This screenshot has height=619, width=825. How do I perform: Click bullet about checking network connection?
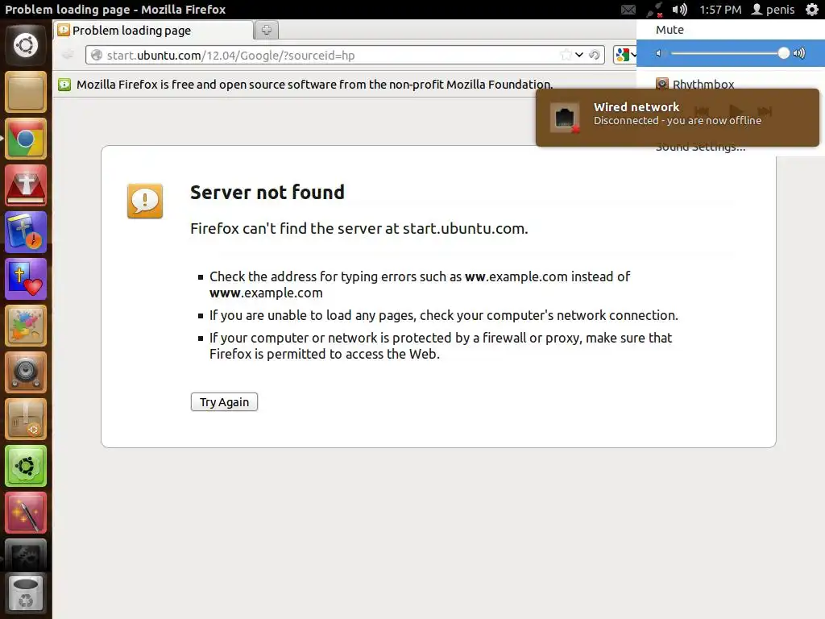click(x=444, y=315)
